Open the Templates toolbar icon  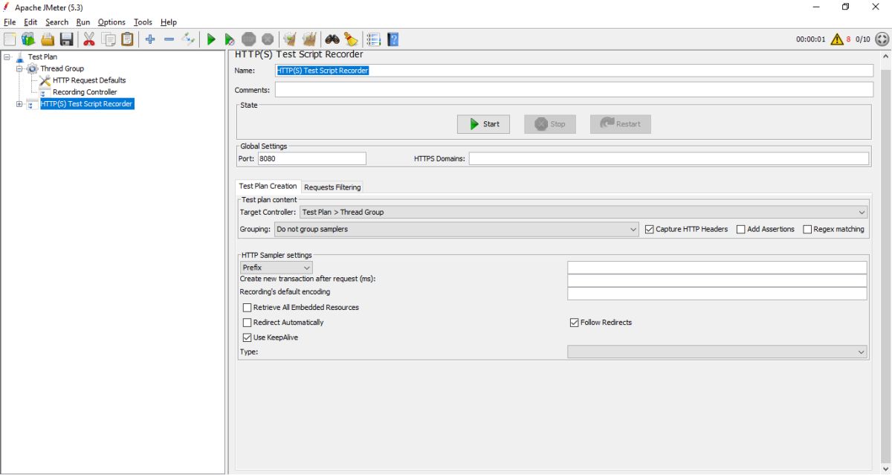click(x=28, y=39)
